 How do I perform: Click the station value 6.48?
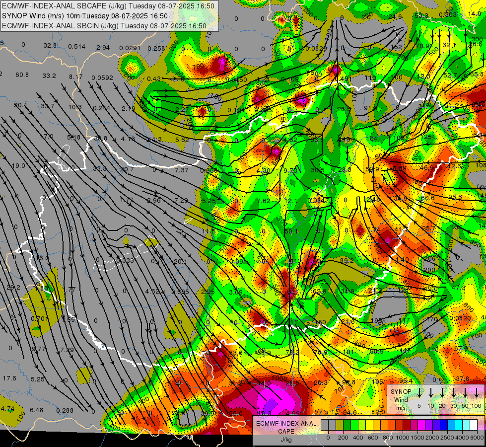click(37, 410)
